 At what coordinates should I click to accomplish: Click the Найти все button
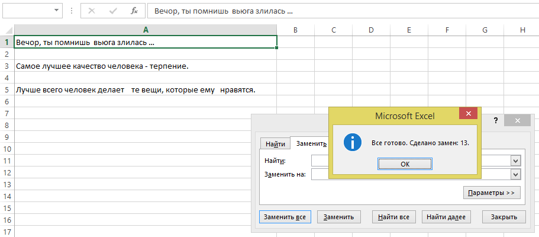[x=394, y=217]
